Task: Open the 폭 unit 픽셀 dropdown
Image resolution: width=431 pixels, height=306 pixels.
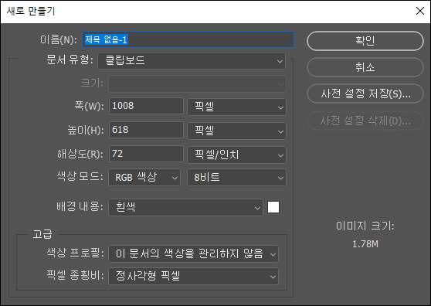Action: click(x=236, y=107)
